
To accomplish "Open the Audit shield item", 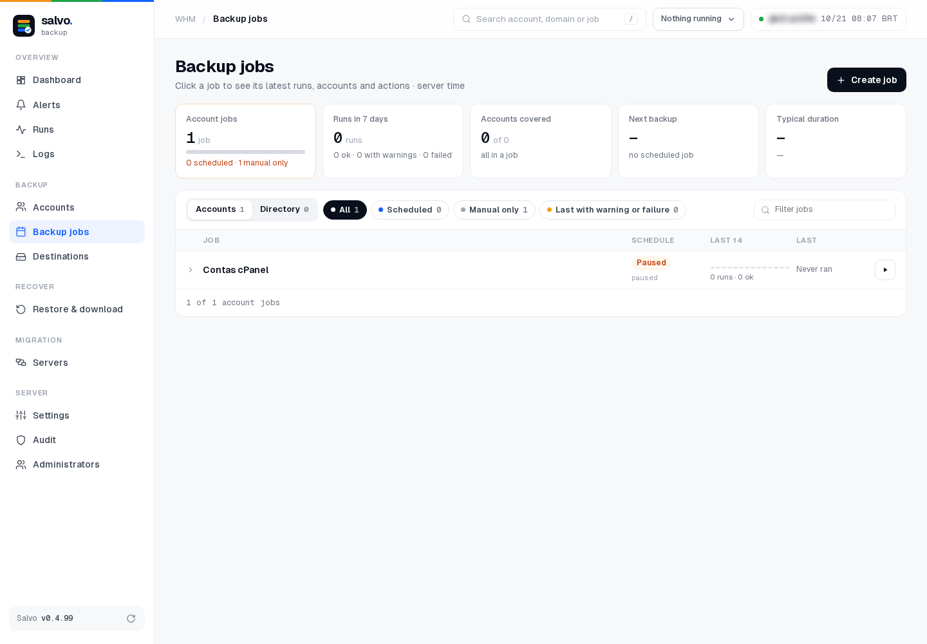I will pos(77,440).
